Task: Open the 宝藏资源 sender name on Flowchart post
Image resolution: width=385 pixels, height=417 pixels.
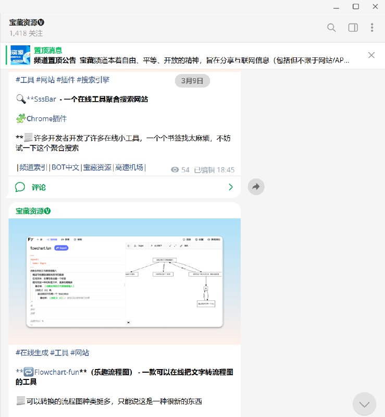Action: [x=33, y=211]
